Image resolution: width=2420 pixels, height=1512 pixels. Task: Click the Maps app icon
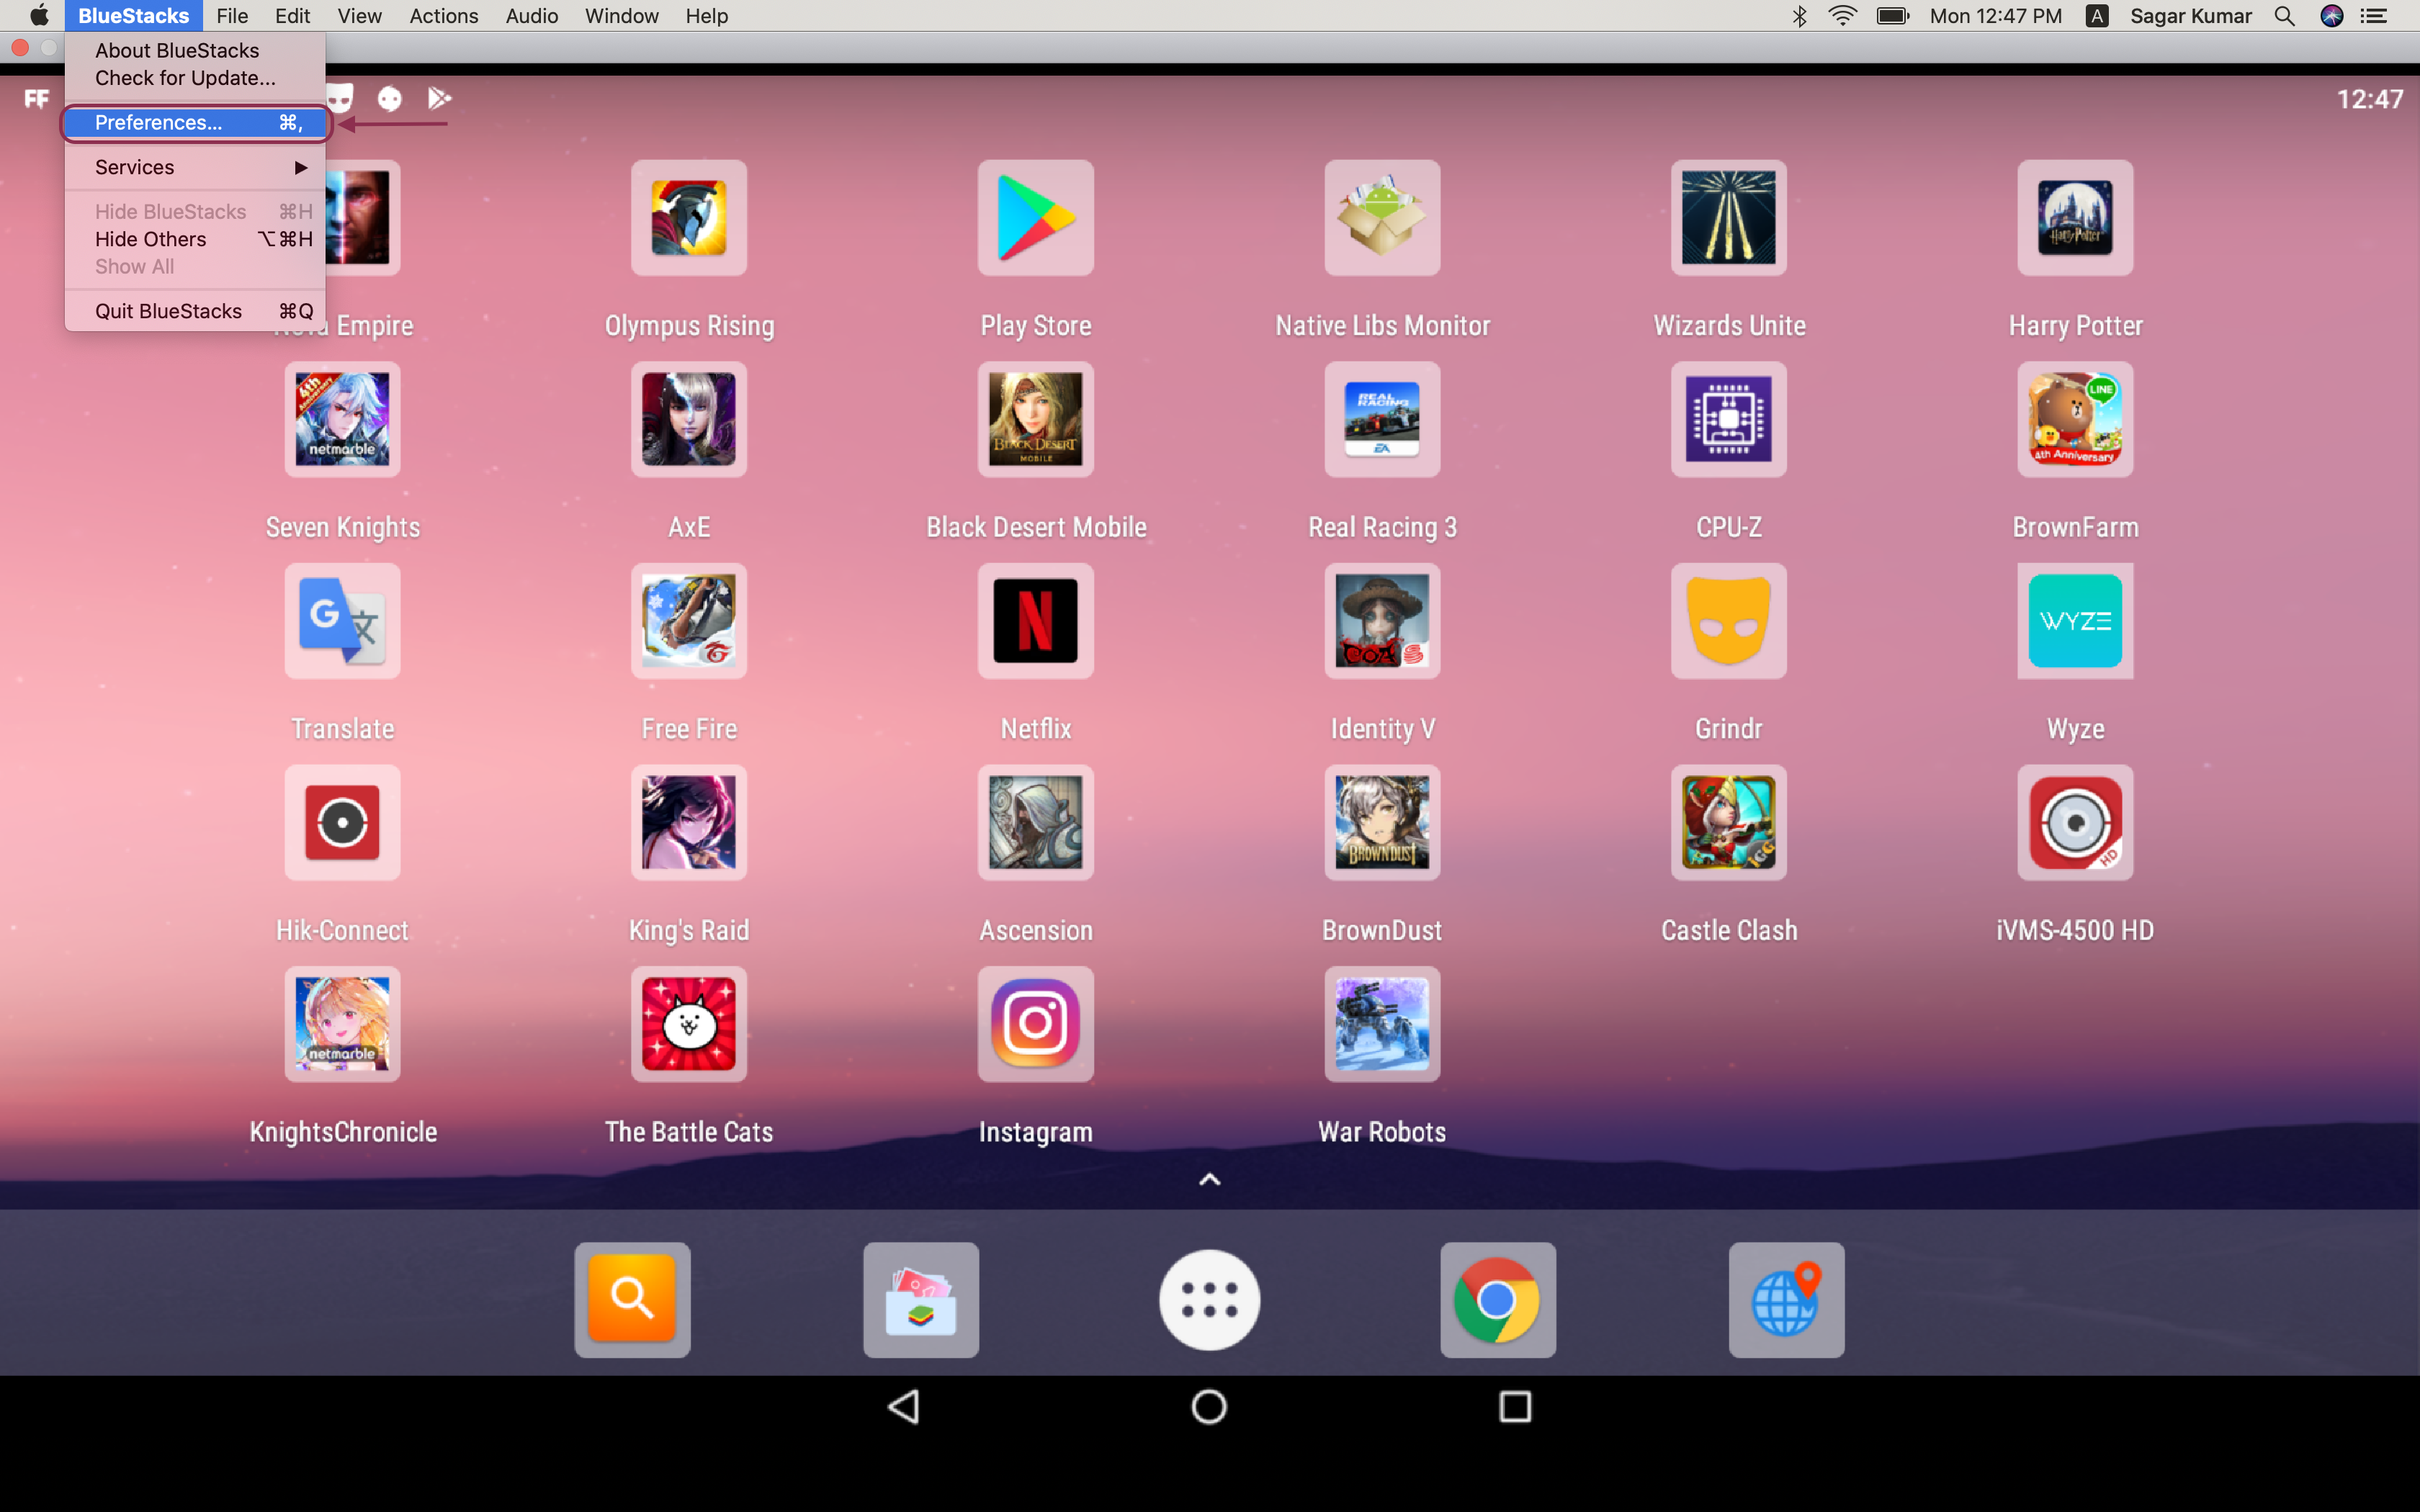(x=1785, y=1297)
